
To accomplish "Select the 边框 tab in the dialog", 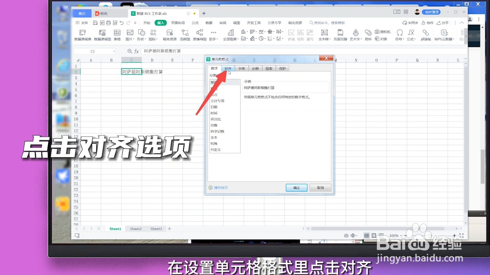I will pyautogui.click(x=255, y=68).
